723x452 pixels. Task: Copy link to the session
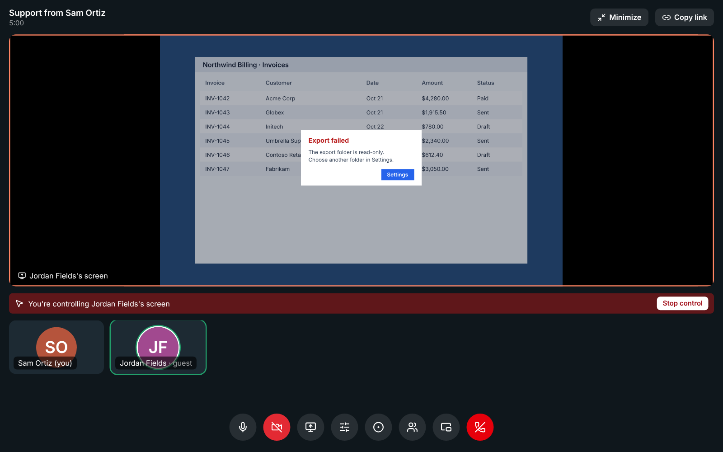click(685, 17)
